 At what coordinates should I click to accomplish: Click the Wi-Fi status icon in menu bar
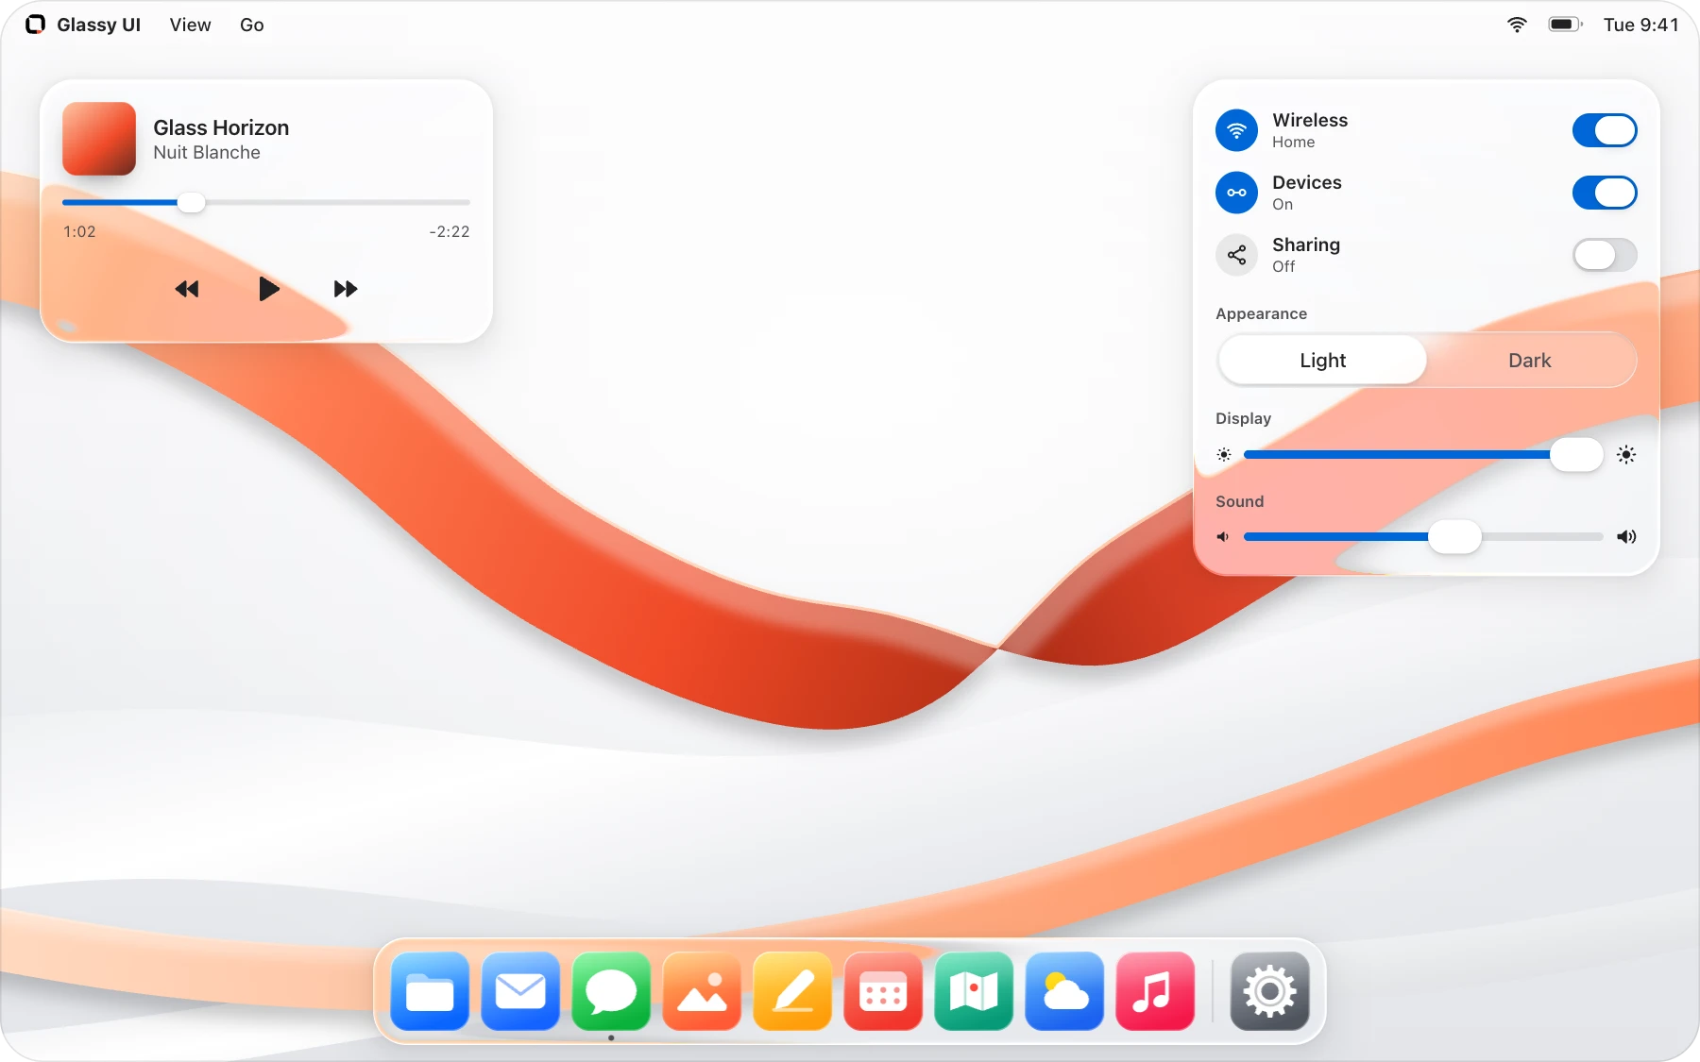coord(1517,25)
